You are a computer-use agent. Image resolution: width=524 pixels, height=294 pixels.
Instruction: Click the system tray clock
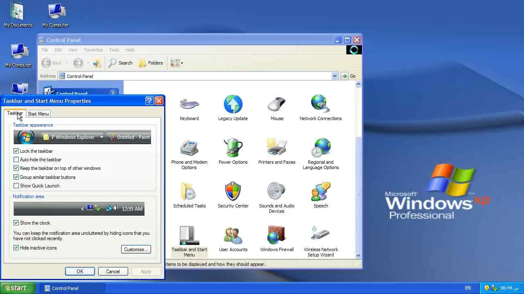(x=510, y=288)
